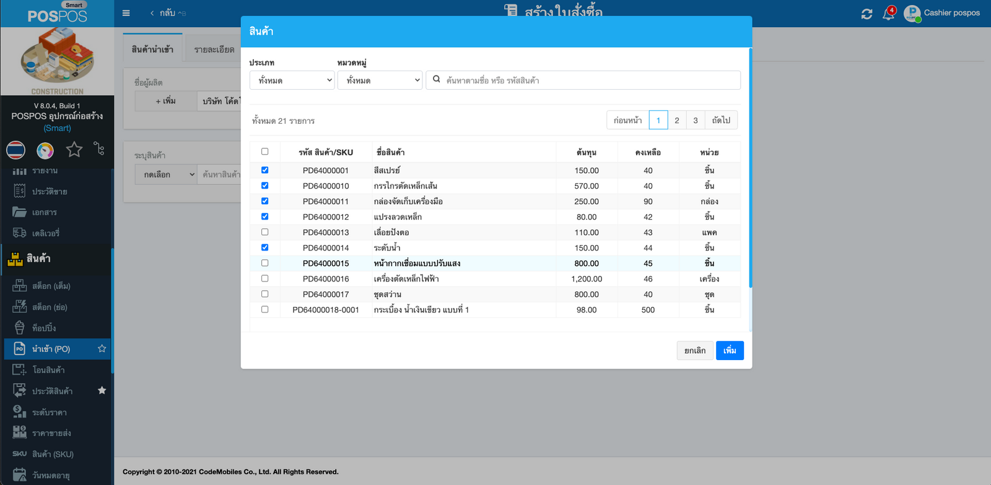Open the หมวดหมู่ category dropdown

pyautogui.click(x=380, y=80)
